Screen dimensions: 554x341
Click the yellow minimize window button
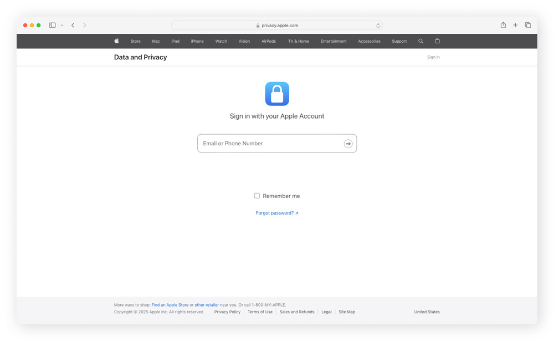32,25
